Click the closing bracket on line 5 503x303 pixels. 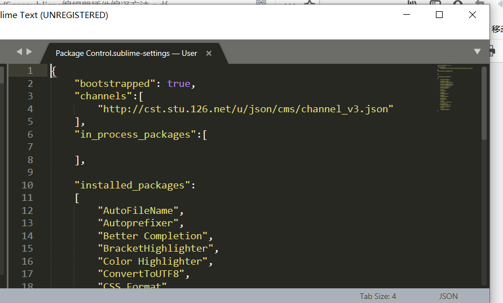coord(77,122)
